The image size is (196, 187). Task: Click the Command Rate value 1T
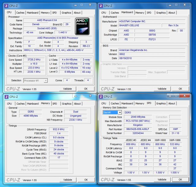click(x=58, y=158)
